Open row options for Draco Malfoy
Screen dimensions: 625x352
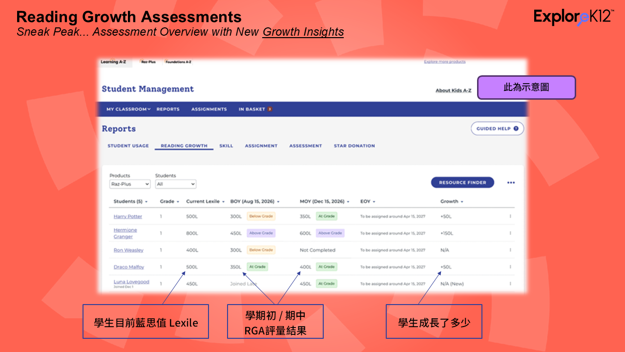pyautogui.click(x=510, y=267)
